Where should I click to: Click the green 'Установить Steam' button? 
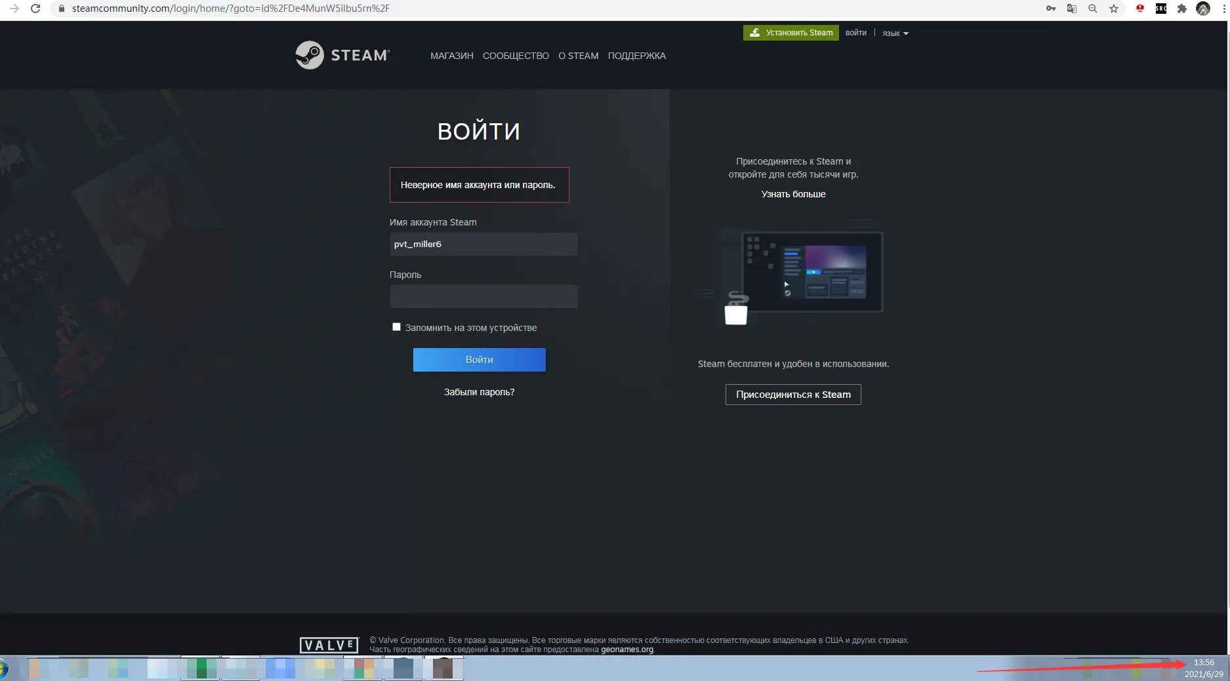coord(790,33)
